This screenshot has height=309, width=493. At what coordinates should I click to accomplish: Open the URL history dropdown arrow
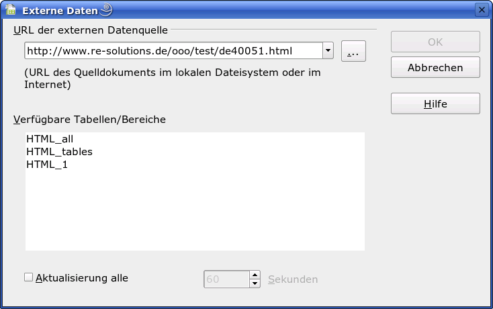328,50
